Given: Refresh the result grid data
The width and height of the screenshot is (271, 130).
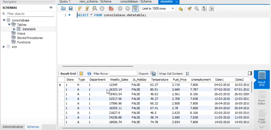Looking at the screenshot, I should click(89, 74).
